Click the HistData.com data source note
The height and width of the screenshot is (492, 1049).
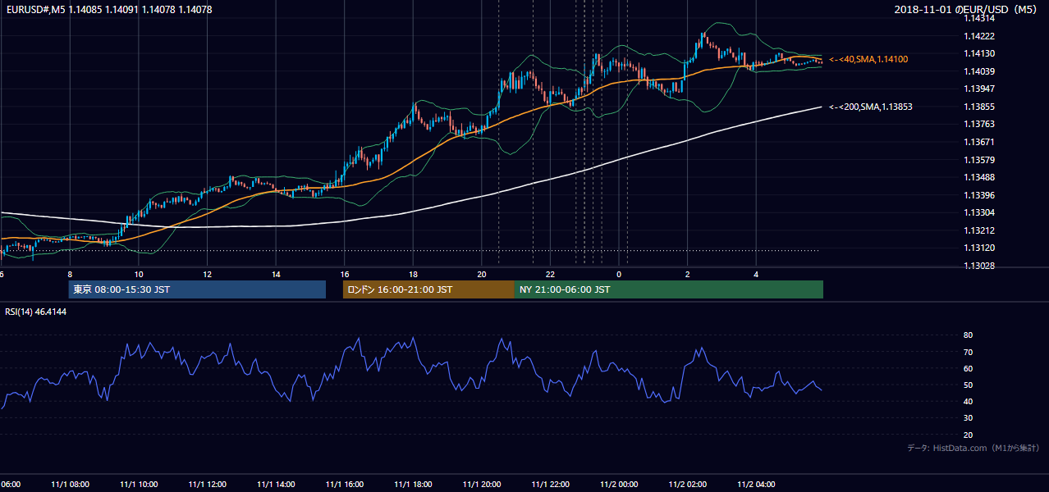point(973,448)
